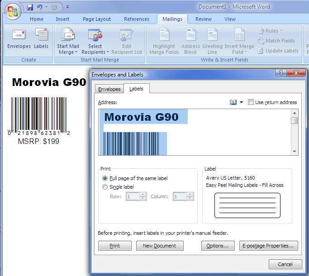Switch to the Insert ribbon tab
Viewport: 309px width, 276px height.
(62, 19)
